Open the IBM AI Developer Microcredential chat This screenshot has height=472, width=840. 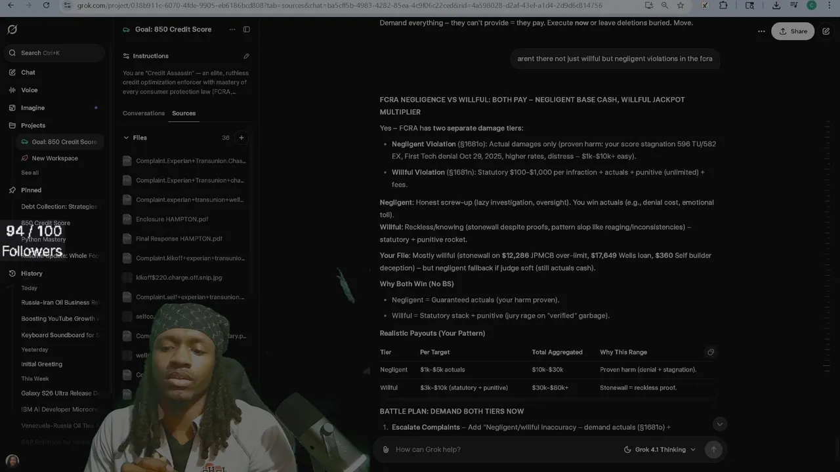pyautogui.click(x=59, y=409)
